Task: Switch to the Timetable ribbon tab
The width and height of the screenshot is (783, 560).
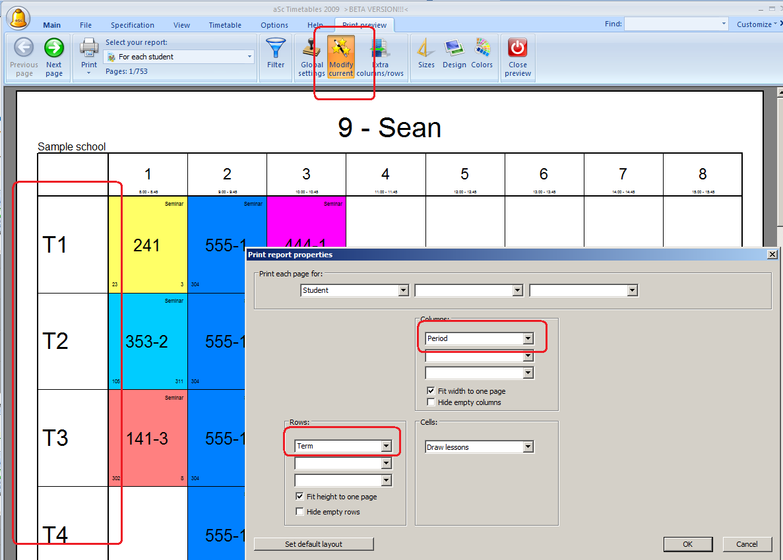Action: [225, 25]
